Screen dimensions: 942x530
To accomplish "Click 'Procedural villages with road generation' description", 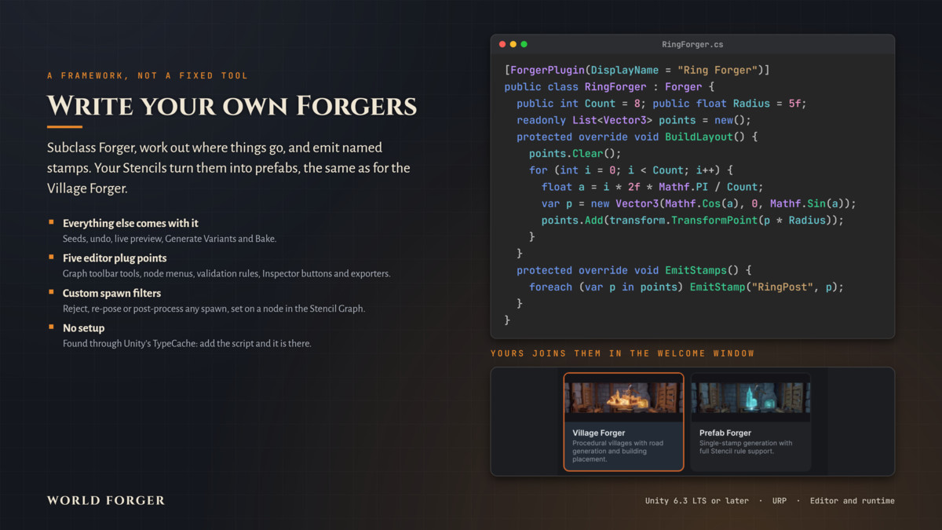I will [x=617, y=451].
